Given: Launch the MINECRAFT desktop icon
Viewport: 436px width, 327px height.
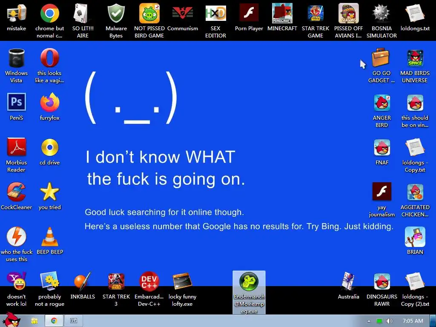Looking at the screenshot, I should click(282, 17).
